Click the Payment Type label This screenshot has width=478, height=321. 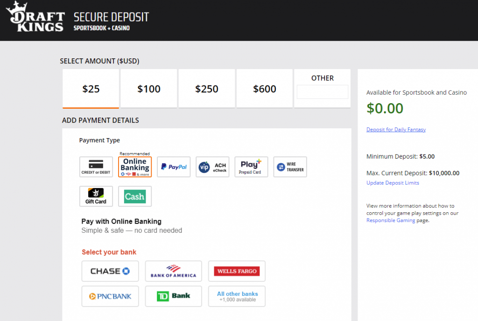[x=100, y=140]
